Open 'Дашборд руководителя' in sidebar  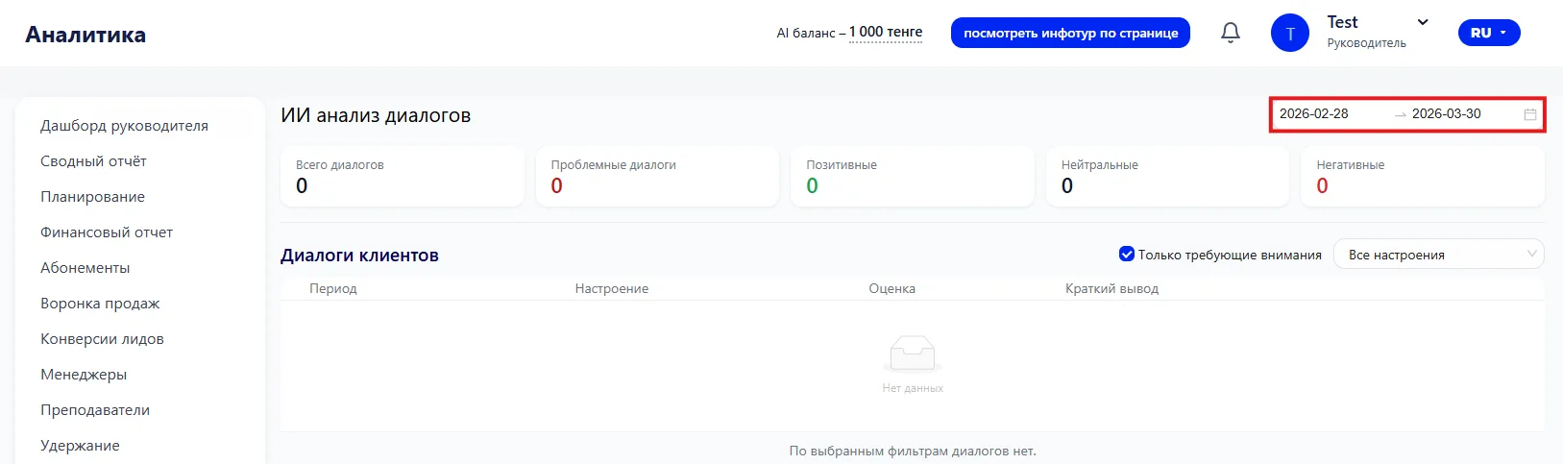click(124, 126)
